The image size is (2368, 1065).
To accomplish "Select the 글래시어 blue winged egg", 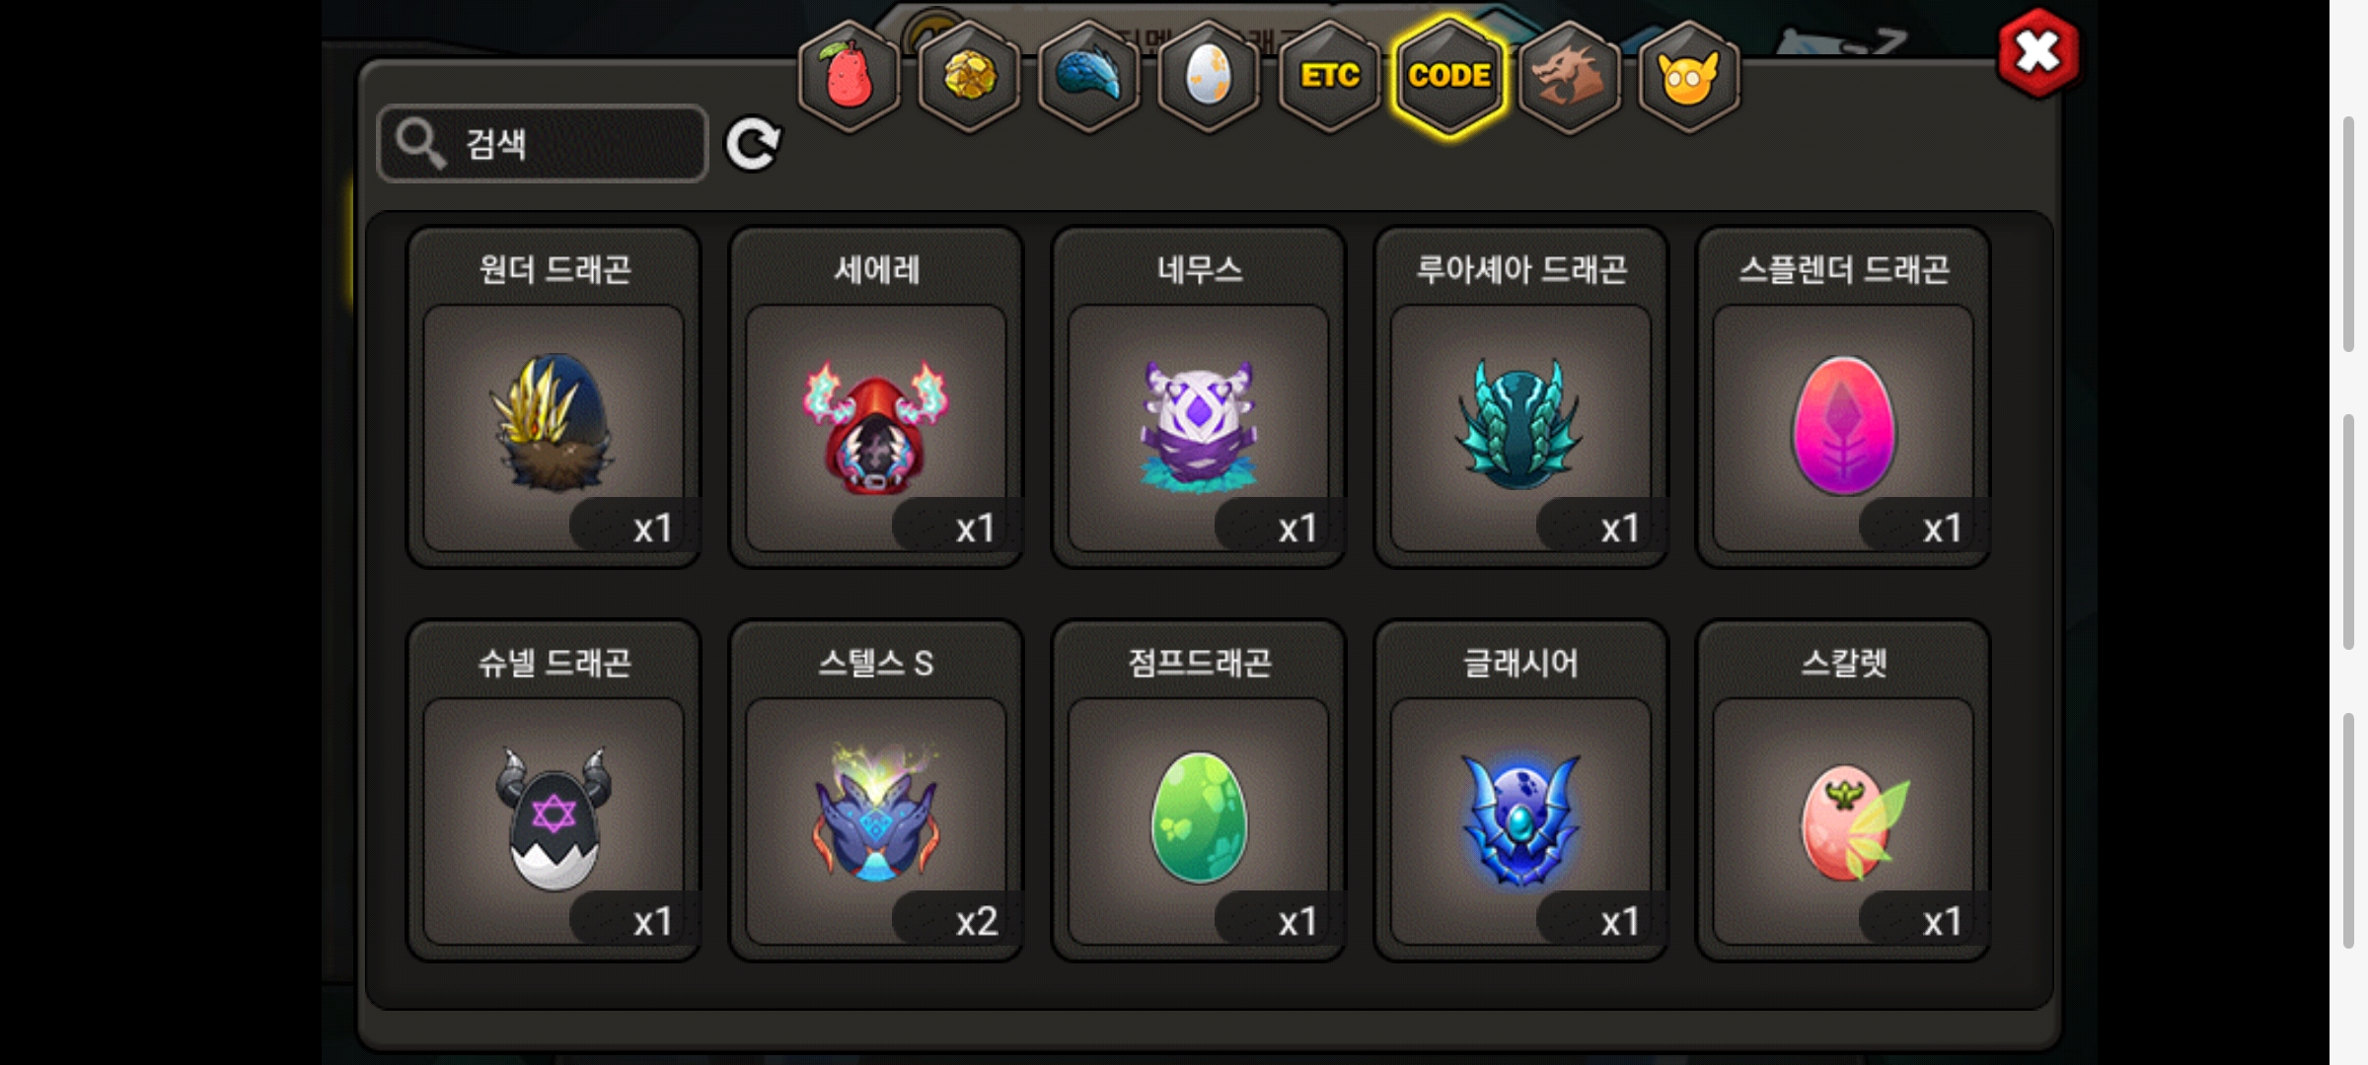I will (x=1521, y=791).
